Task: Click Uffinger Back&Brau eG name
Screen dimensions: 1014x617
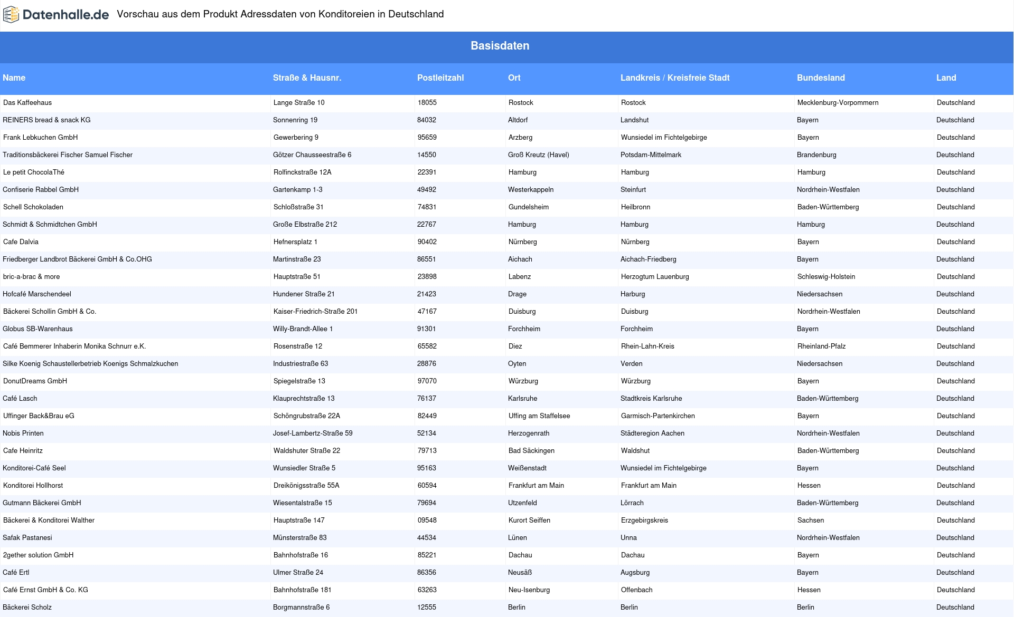Action: (39, 416)
